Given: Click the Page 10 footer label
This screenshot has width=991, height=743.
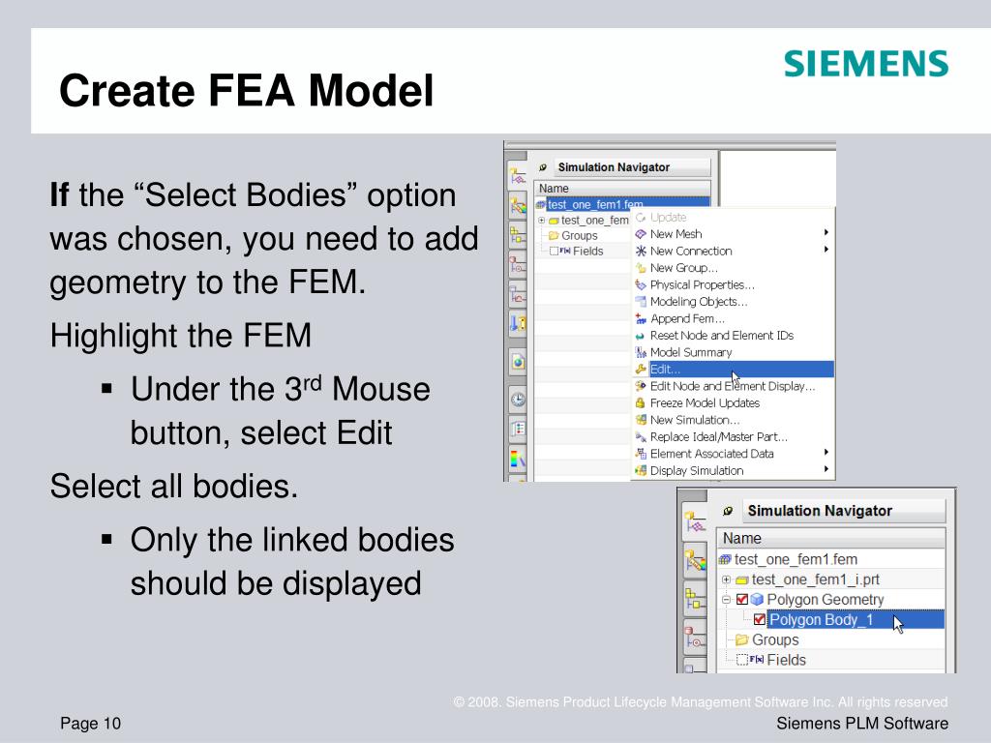Looking at the screenshot, I should tap(90, 724).
